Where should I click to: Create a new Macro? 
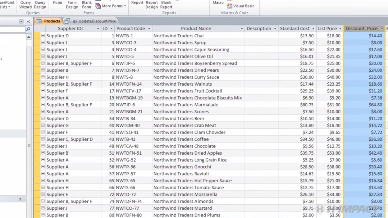click(x=218, y=3)
